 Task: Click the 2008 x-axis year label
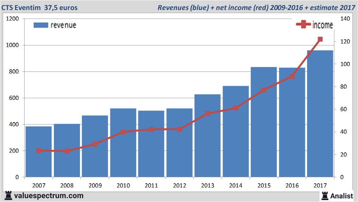[67, 185]
